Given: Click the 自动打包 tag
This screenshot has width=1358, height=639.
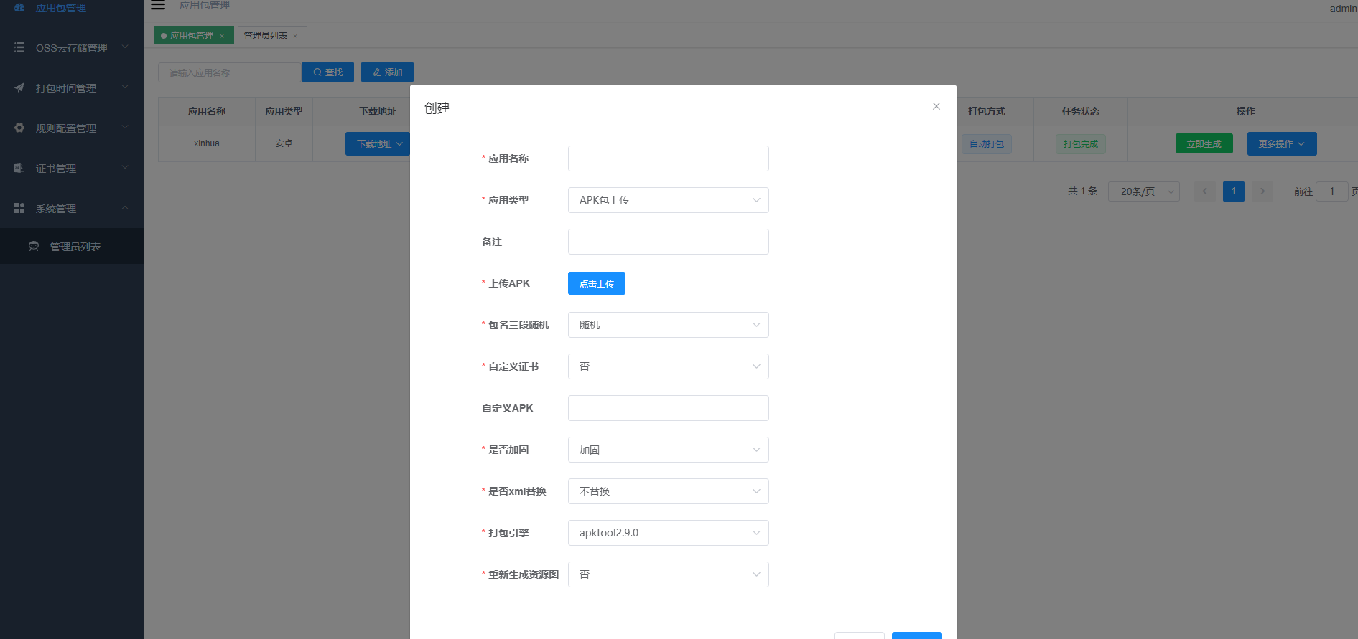Looking at the screenshot, I should [x=987, y=144].
